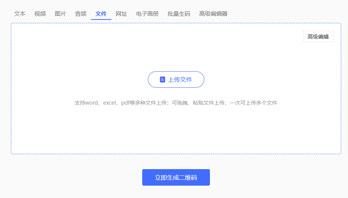Click the word 'excel' in the hint
Image resolution: width=348 pixels, height=198 pixels.
[109, 103]
